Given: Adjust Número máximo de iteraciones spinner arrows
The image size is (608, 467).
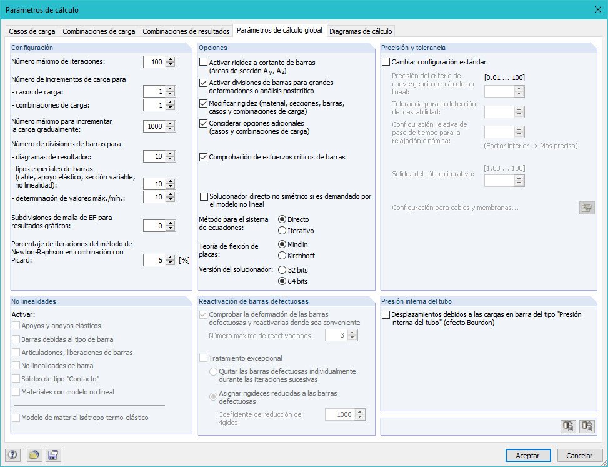Looking at the screenshot, I should 171,62.
